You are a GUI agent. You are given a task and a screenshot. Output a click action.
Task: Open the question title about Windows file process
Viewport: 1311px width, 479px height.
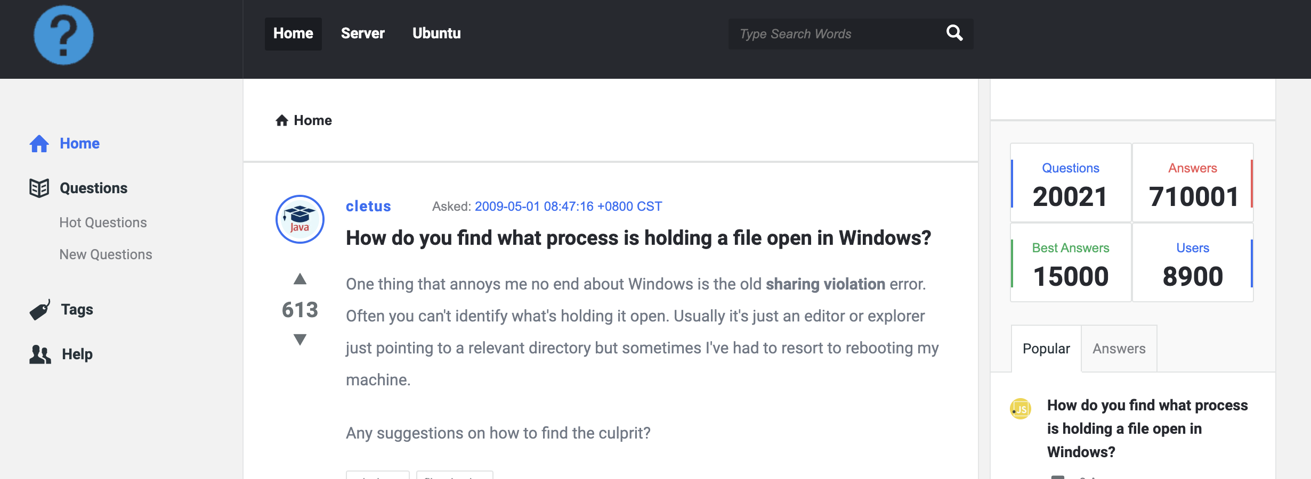(x=638, y=238)
